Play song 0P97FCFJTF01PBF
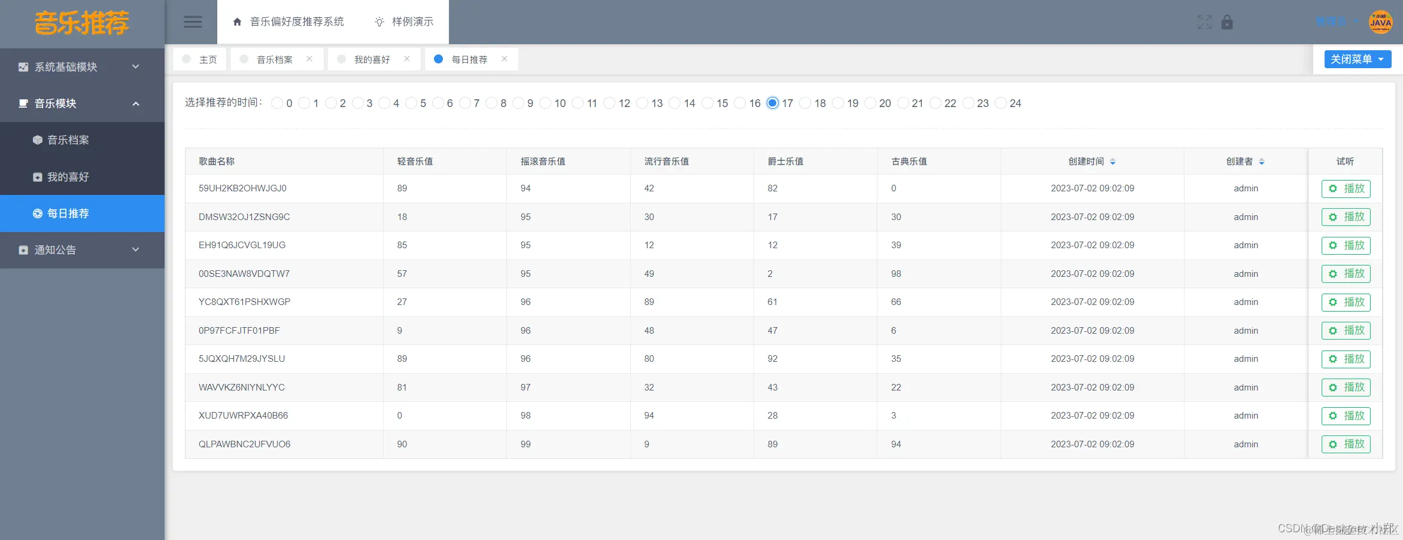This screenshot has width=1403, height=540. click(x=1346, y=331)
